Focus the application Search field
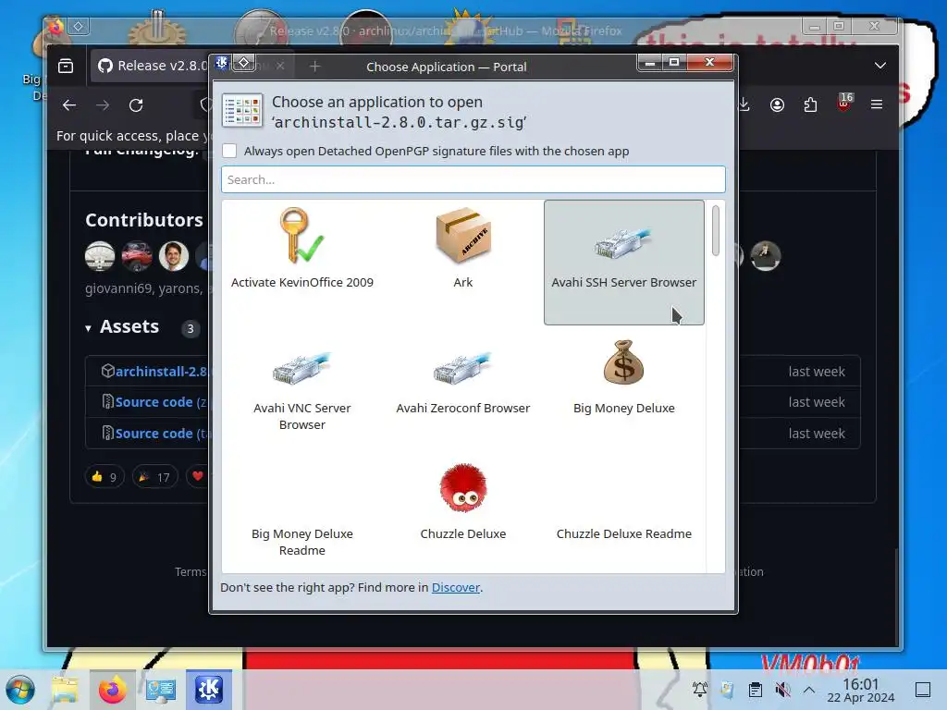The height and width of the screenshot is (710, 947). tap(473, 179)
